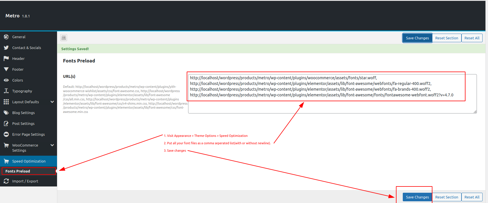Click the flag icon beside Header
488x203 pixels.
pyautogui.click(x=6, y=58)
